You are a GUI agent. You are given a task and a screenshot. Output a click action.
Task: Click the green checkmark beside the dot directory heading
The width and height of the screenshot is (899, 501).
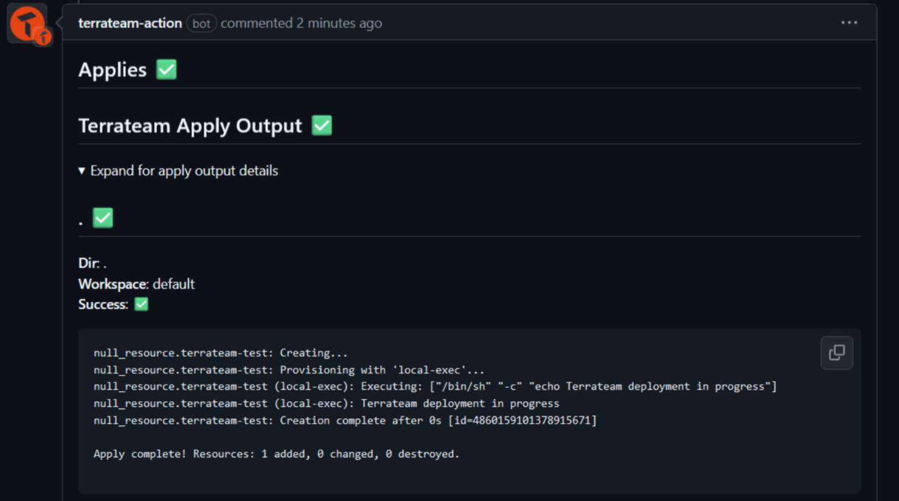coord(103,218)
